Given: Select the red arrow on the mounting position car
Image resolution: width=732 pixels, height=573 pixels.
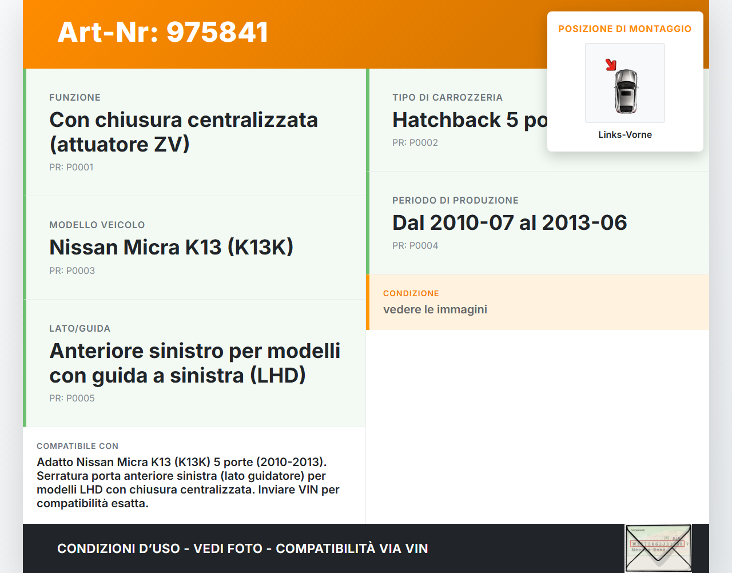Looking at the screenshot, I should [610, 65].
